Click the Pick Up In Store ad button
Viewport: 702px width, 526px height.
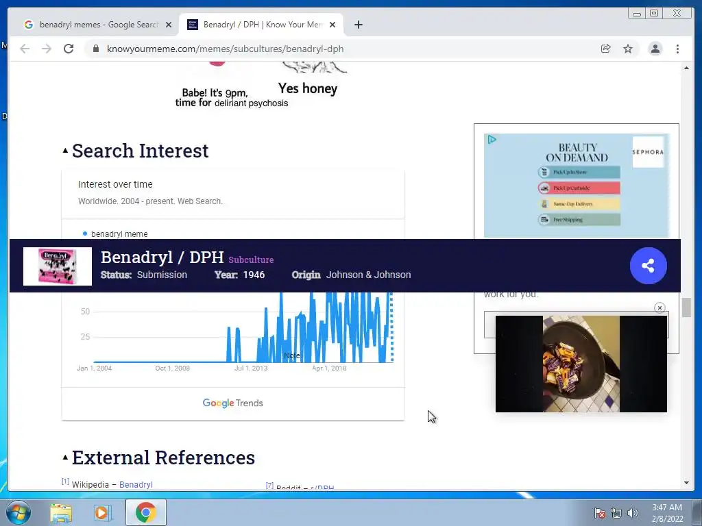click(x=579, y=172)
